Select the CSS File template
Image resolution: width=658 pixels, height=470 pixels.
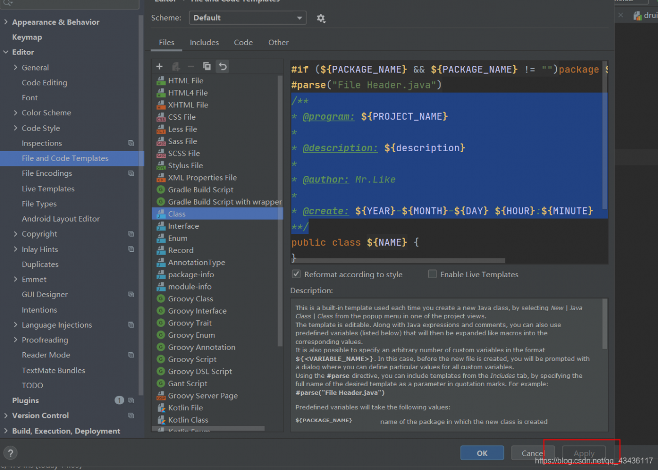(181, 117)
